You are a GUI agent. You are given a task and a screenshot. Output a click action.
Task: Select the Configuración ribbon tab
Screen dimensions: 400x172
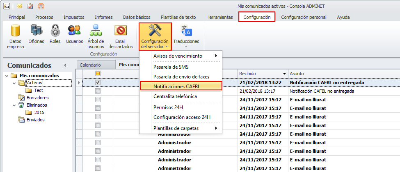[257, 17]
